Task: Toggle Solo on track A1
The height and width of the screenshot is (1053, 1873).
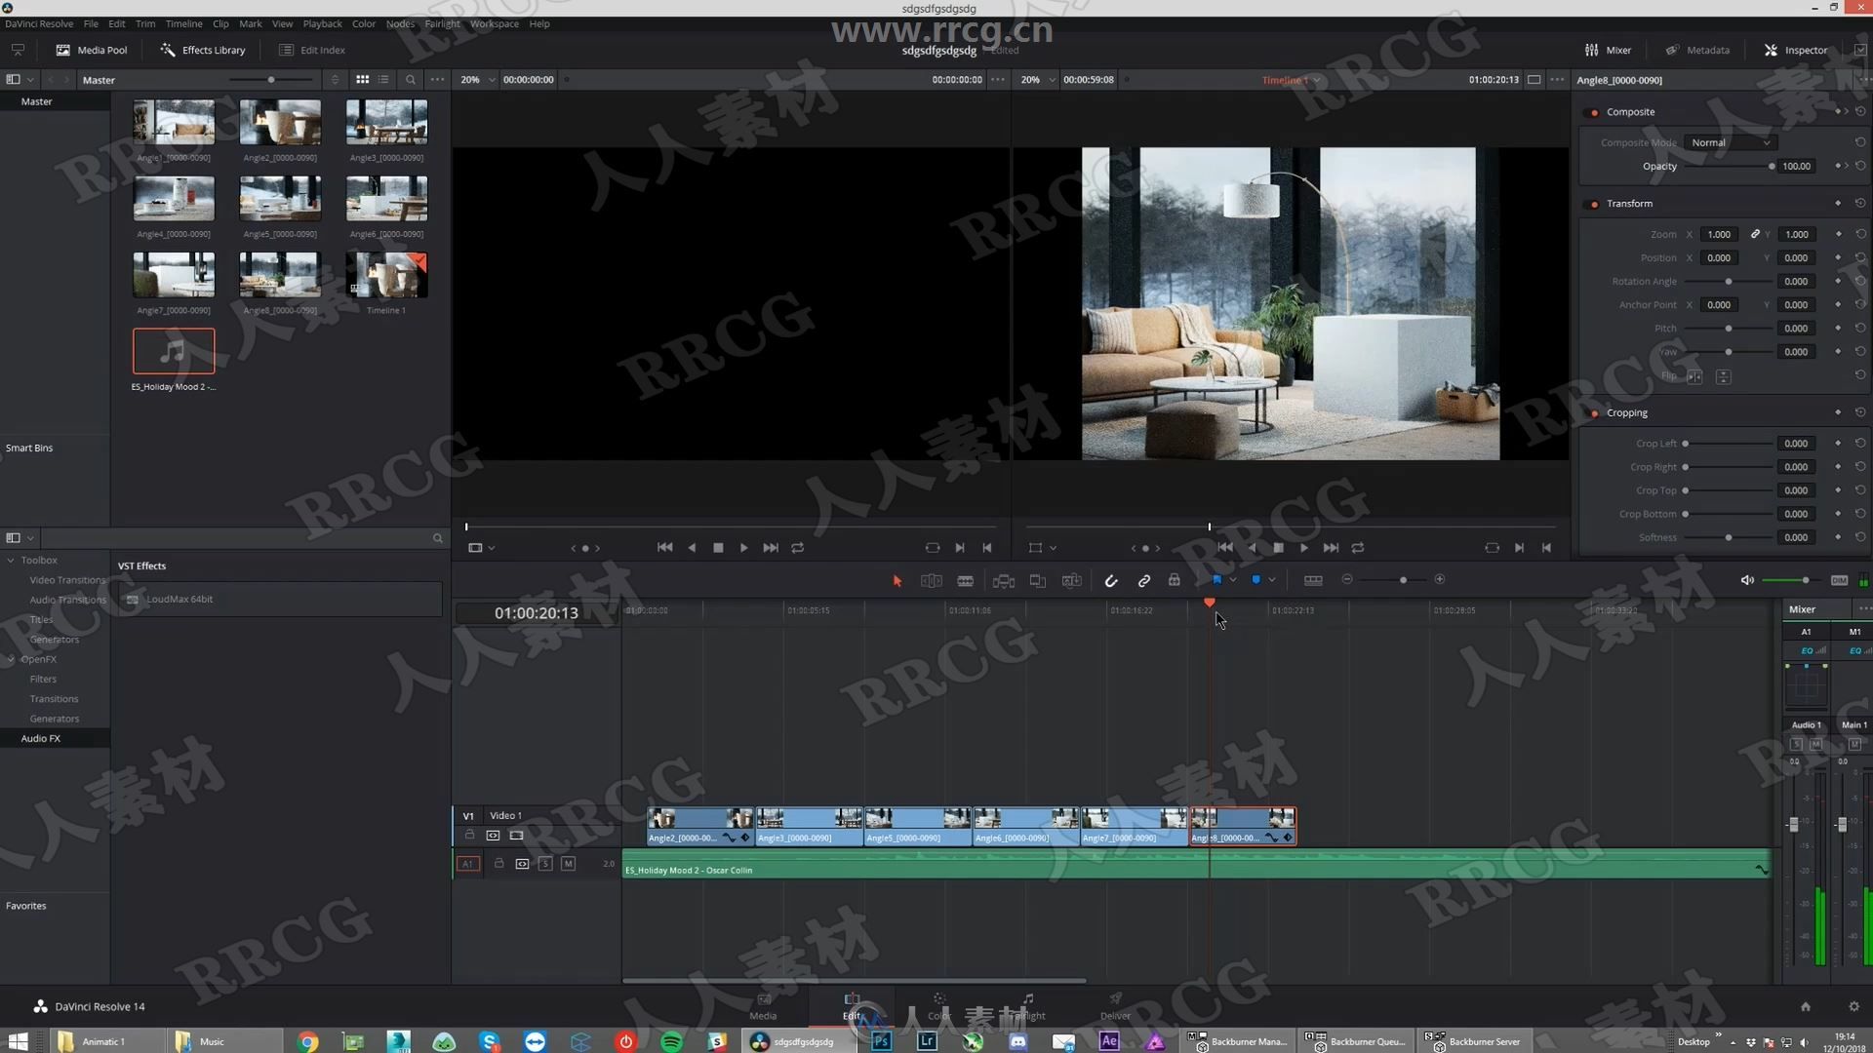Action: pyautogui.click(x=545, y=864)
